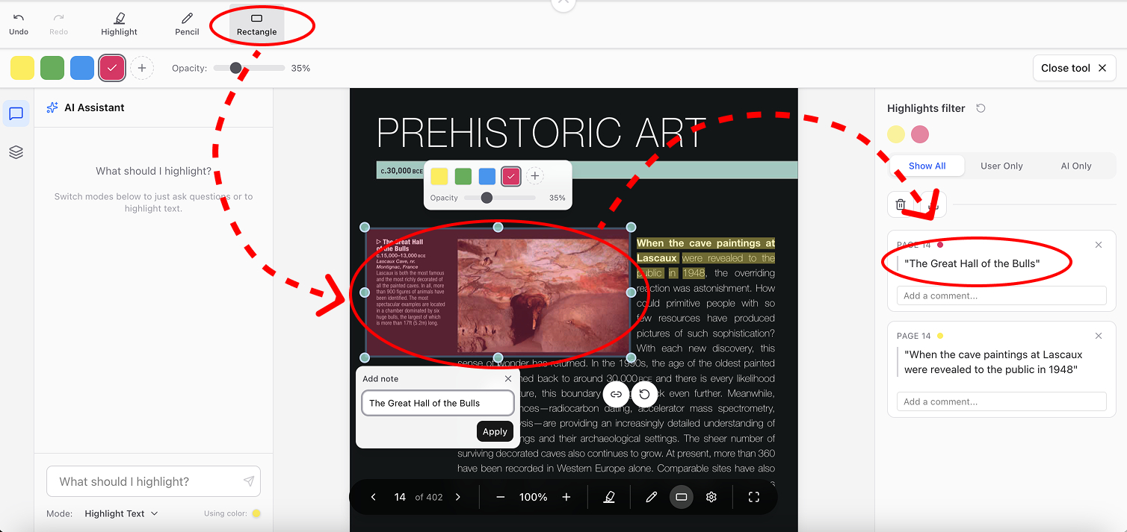
Task: Select the "When the cave paintings at Lascaux" quote
Action: pyautogui.click(x=993, y=362)
